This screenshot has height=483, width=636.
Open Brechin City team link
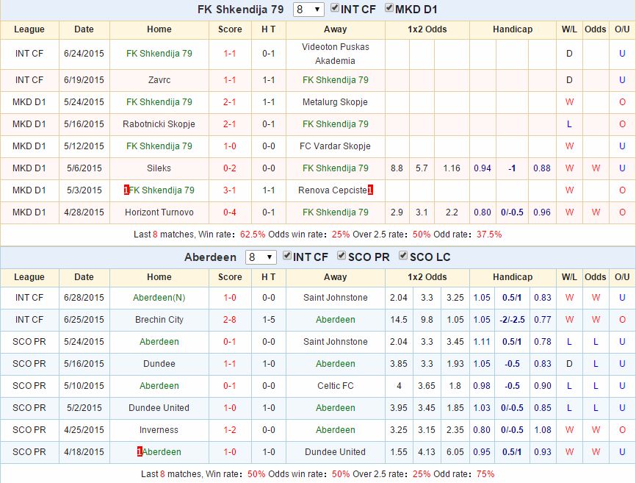[159, 320]
